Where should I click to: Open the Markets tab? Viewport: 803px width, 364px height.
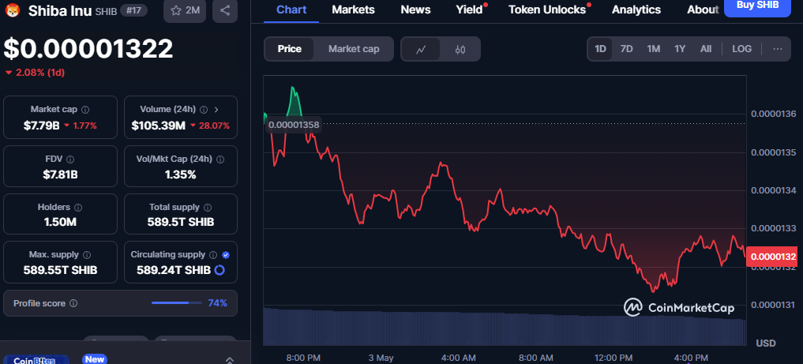click(354, 9)
